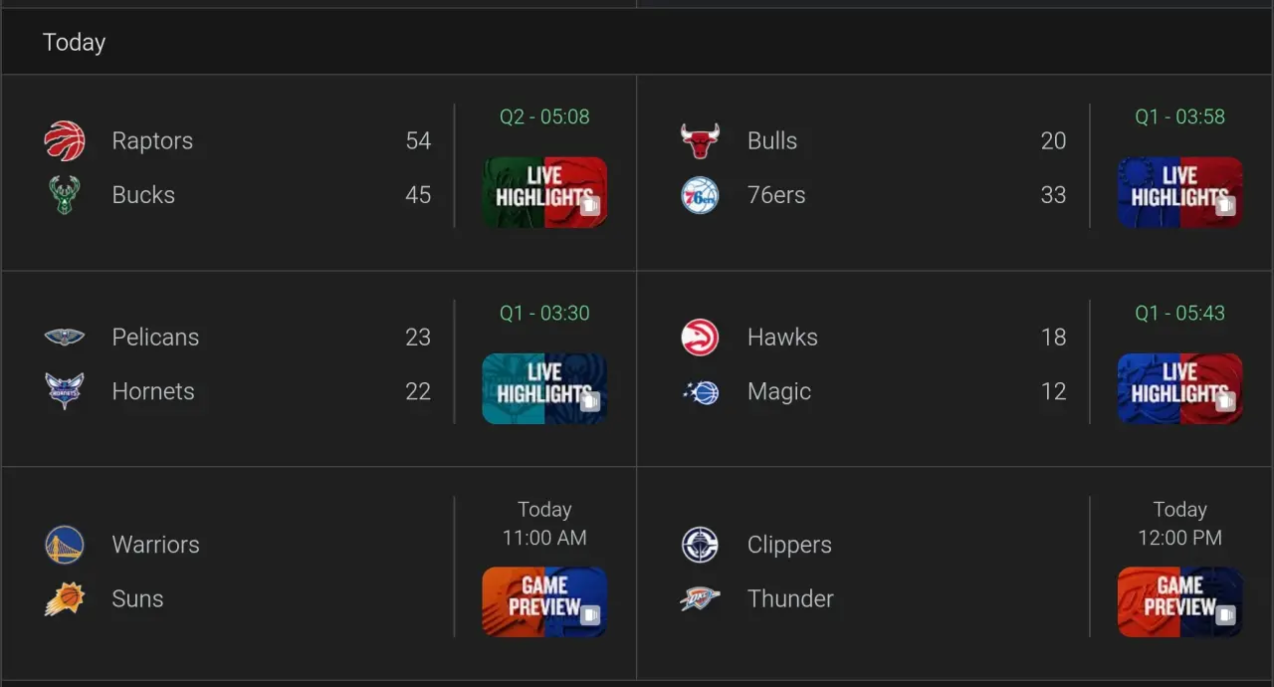Click the Bucks team logo
The width and height of the screenshot is (1274, 687).
(65, 195)
